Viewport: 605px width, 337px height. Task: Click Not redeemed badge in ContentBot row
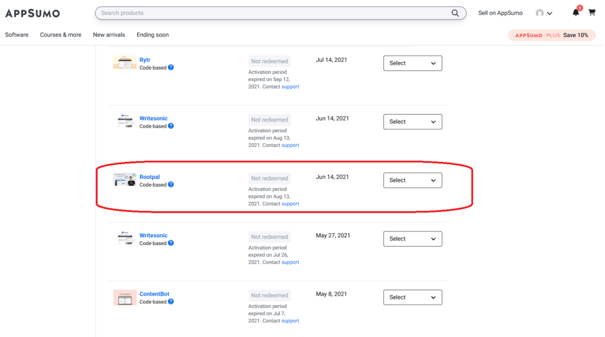tap(269, 295)
